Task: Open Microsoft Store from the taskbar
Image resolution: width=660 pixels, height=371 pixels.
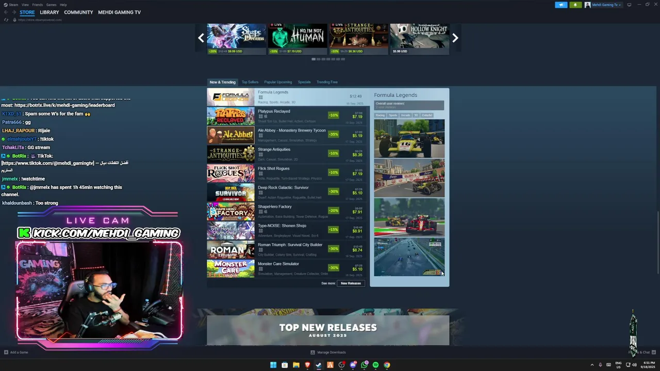Action: tap(285, 365)
